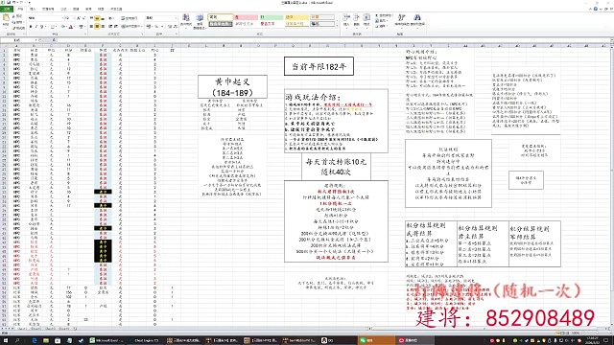Open Excel help question mark
614x345 pixels.
pos(596,9)
